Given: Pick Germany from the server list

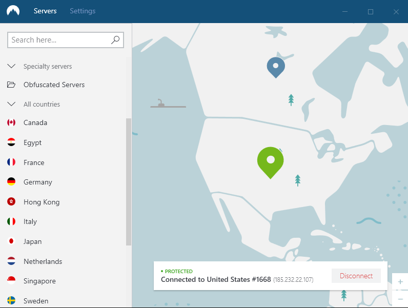Looking at the screenshot, I should tap(38, 182).
